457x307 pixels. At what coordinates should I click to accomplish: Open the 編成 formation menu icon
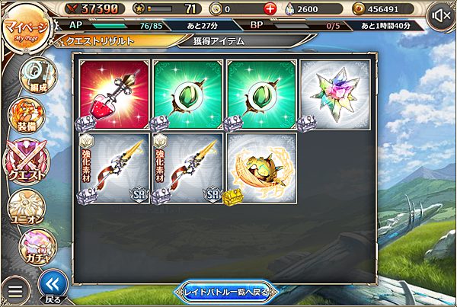(39, 75)
